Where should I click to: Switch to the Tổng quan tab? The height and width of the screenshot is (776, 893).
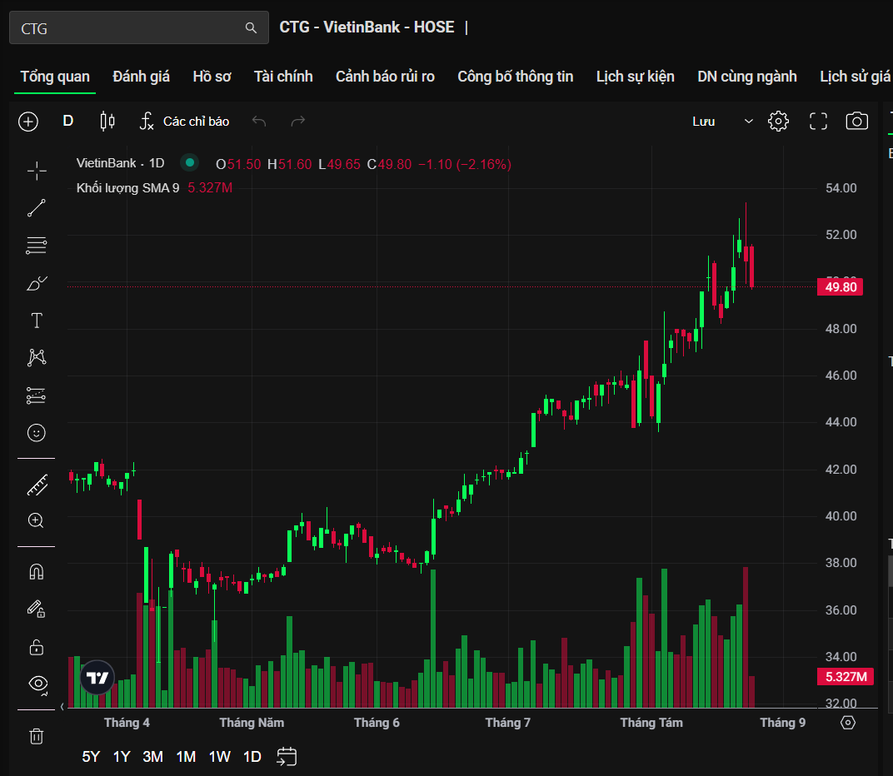(55, 77)
